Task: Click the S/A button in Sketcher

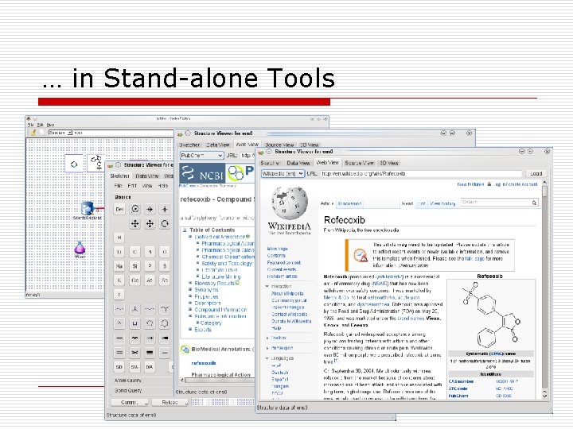Action: (x=134, y=367)
